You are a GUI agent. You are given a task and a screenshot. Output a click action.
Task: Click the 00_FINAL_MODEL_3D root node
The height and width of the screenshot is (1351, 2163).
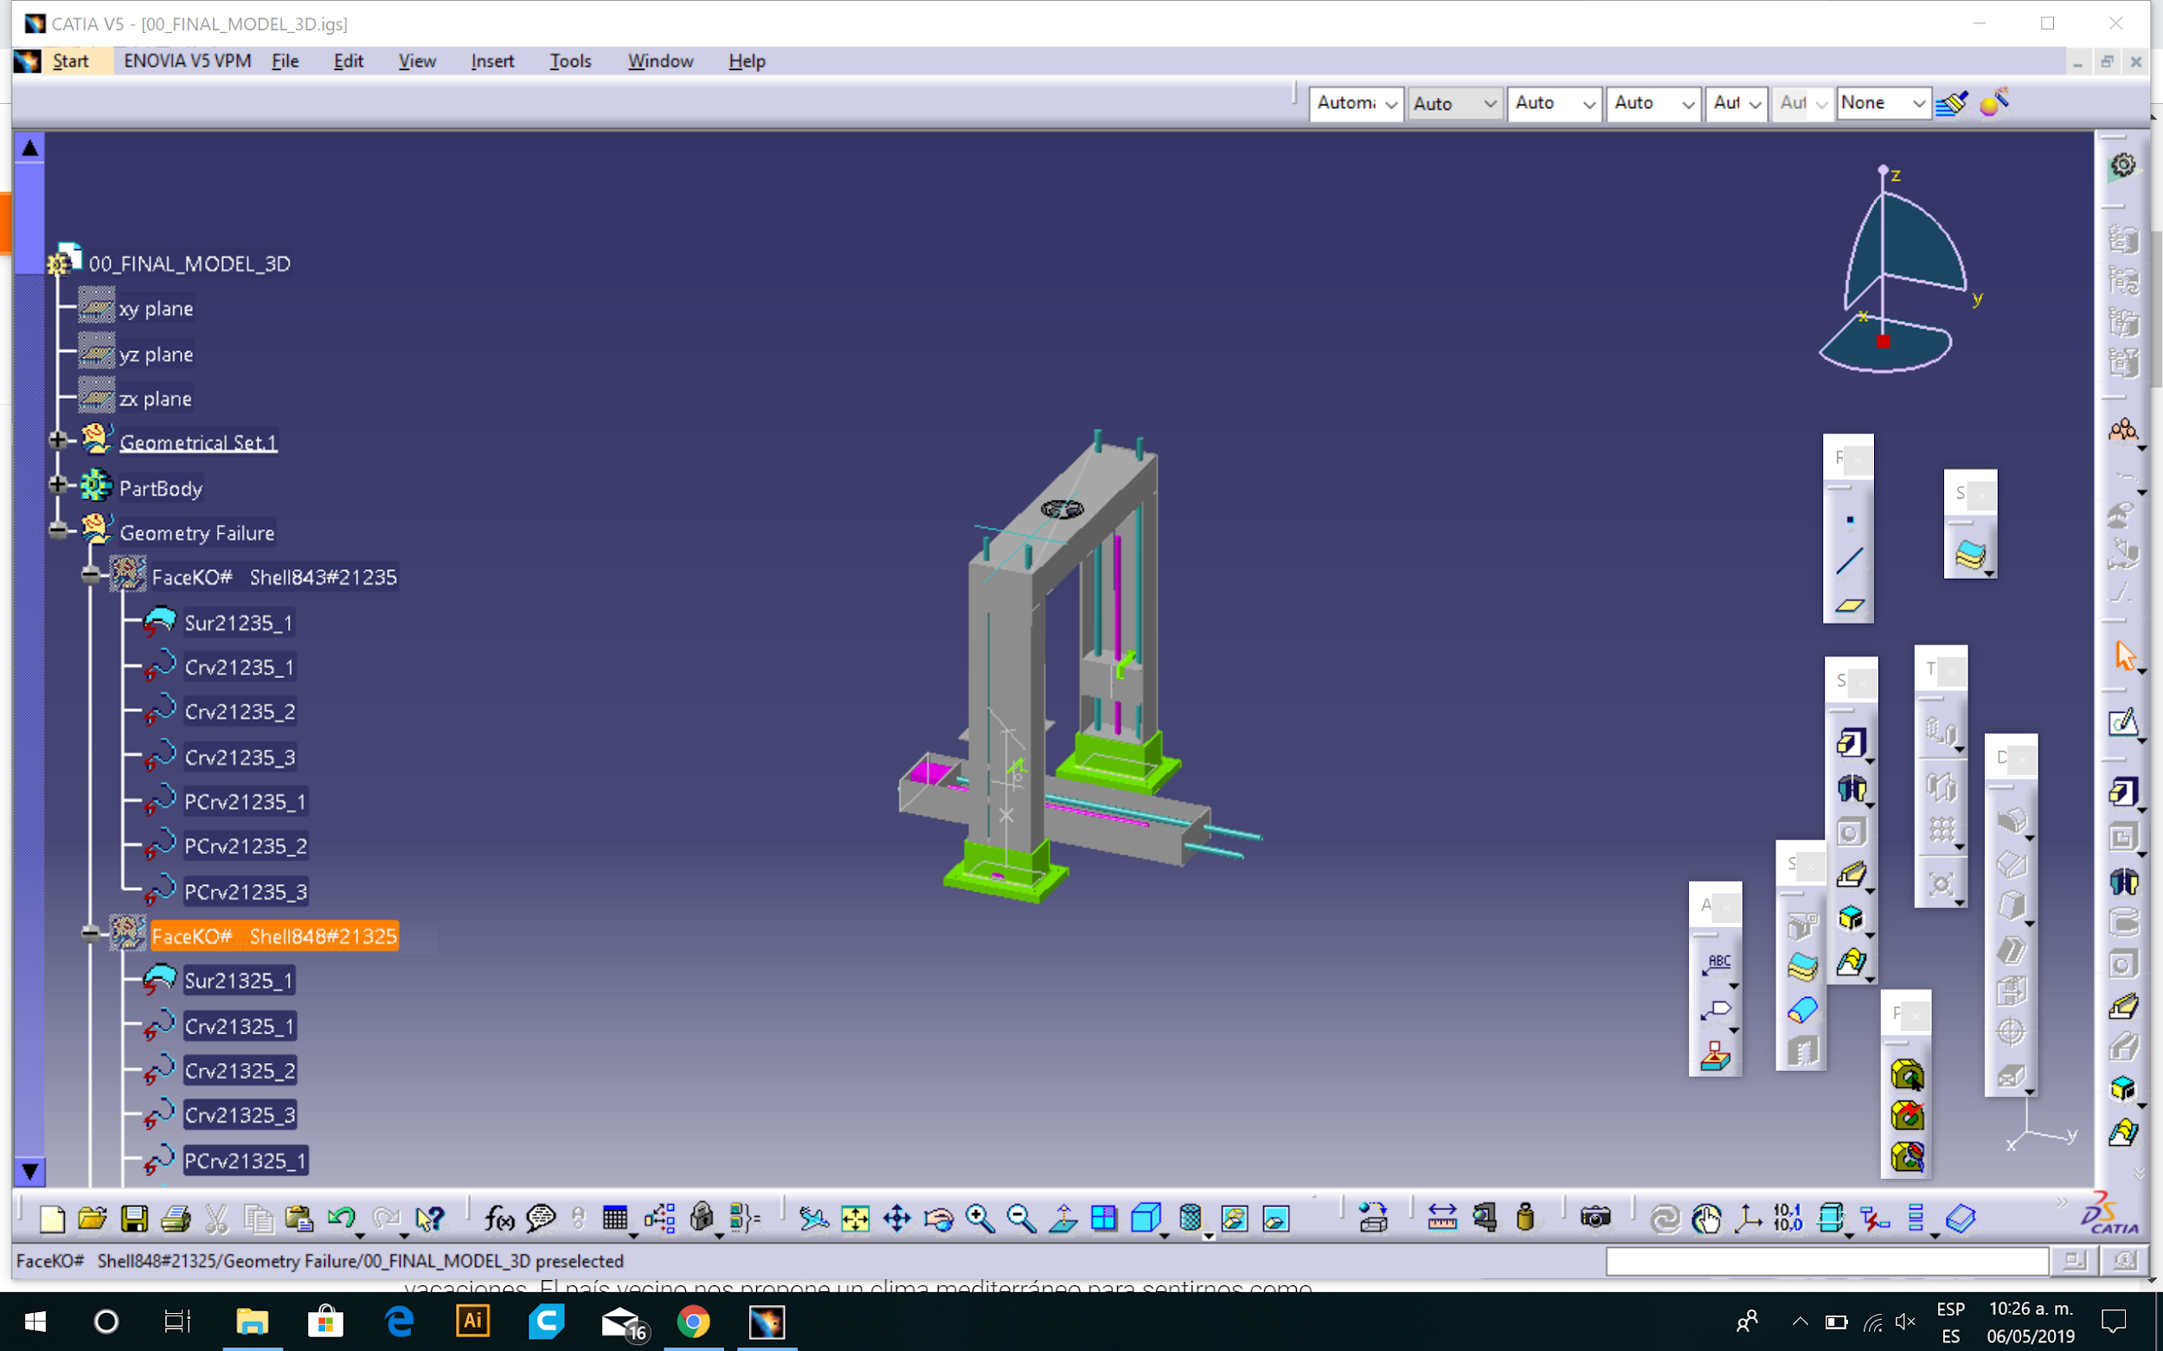[189, 264]
